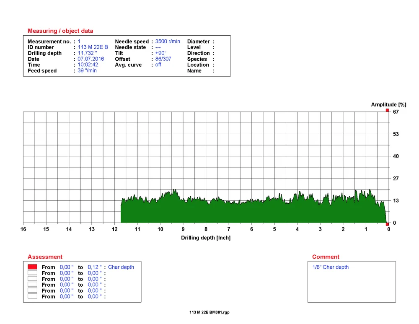Select the red marker at amplitude 67

[x=387, y=110]
